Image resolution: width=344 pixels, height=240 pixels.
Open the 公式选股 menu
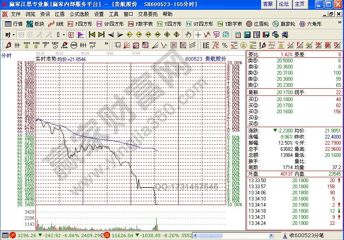(79, 14)
